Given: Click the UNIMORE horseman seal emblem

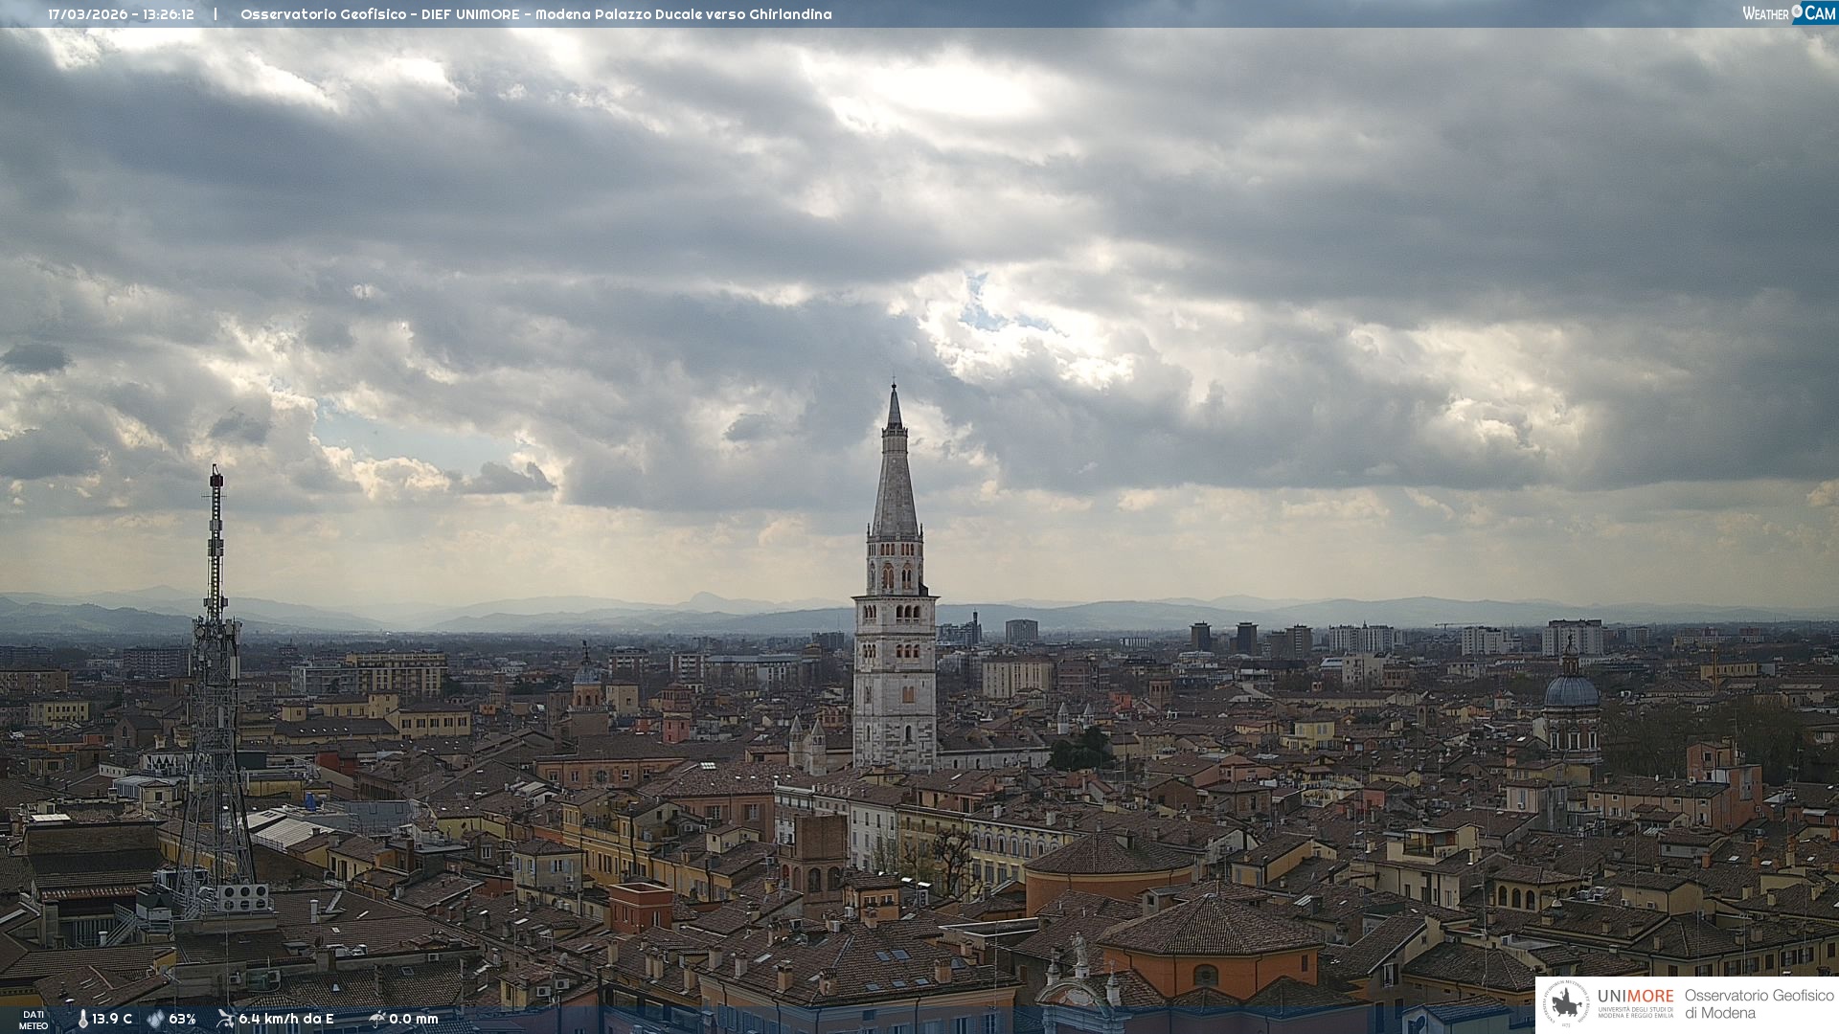Looking at the screenshot, I should [x=1566, y=1004].
